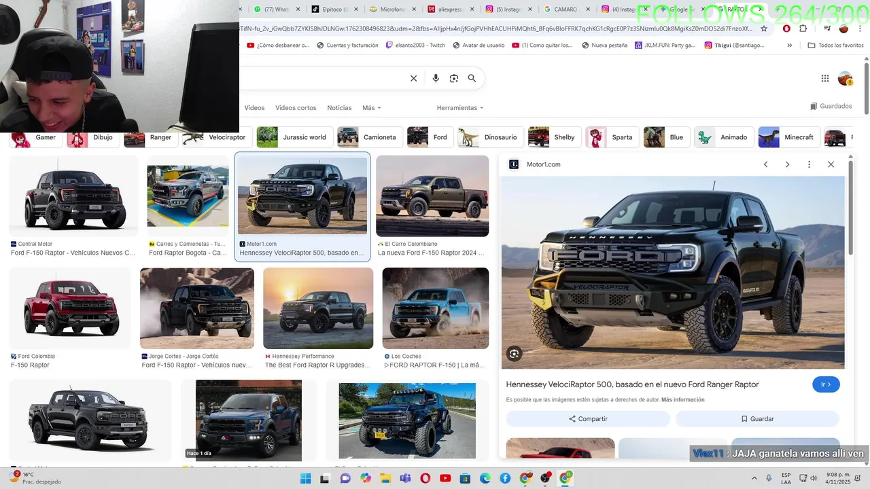Filter images by Minecraft chip
This screenshot has height=489, width=870.
click(x=789, y=137)
